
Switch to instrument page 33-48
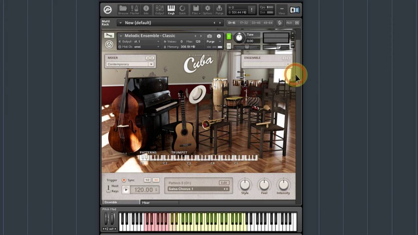[x=256, y=23]
